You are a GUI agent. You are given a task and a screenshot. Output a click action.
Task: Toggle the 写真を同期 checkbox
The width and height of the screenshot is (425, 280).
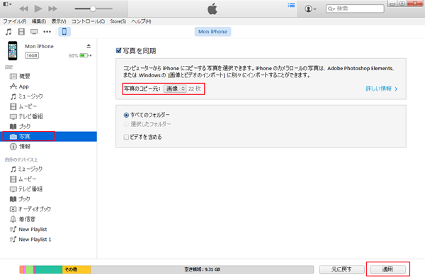(x=118, y=50)
